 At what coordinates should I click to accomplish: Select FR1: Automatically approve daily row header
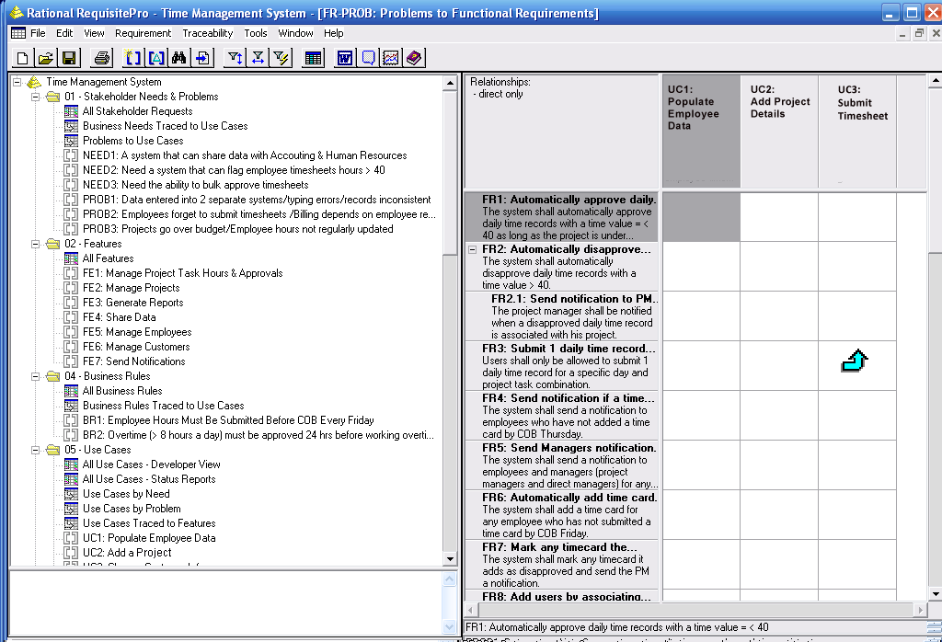pyautogui.click(x=562, y=217)
